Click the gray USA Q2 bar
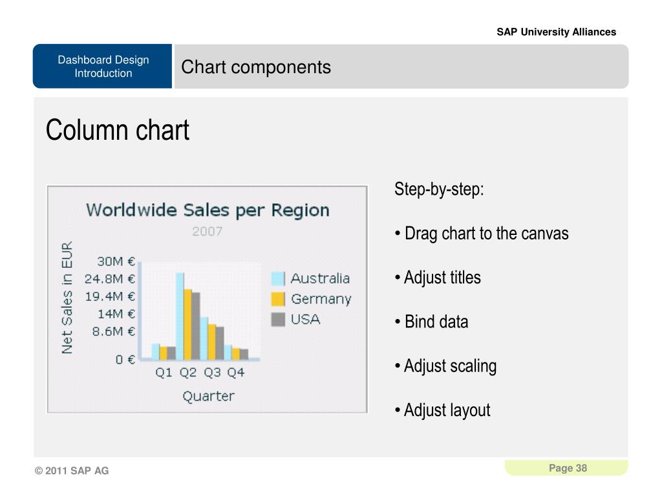Viewport: 662px width, 497px height. pyautogui.click(x=196, y=326)
